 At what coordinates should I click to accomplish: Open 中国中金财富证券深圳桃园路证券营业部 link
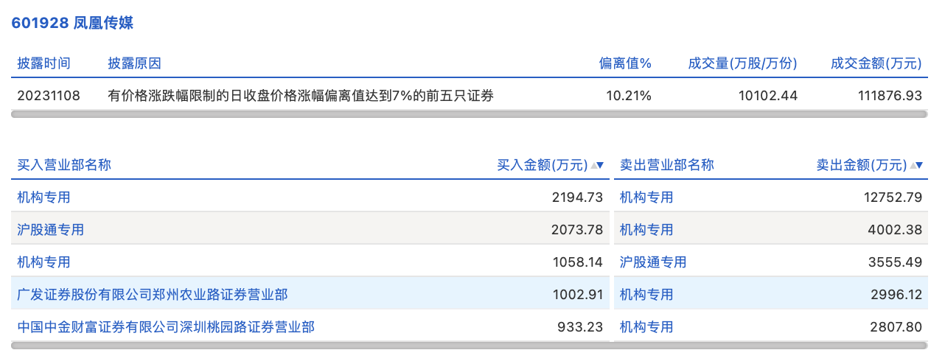point(166,326)
